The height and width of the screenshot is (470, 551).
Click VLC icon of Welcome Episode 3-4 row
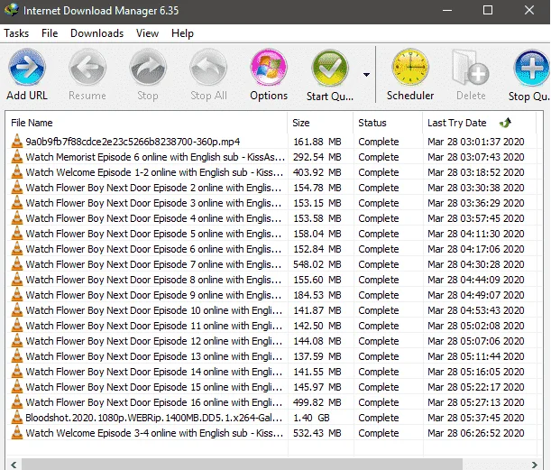tap(16, 433)
